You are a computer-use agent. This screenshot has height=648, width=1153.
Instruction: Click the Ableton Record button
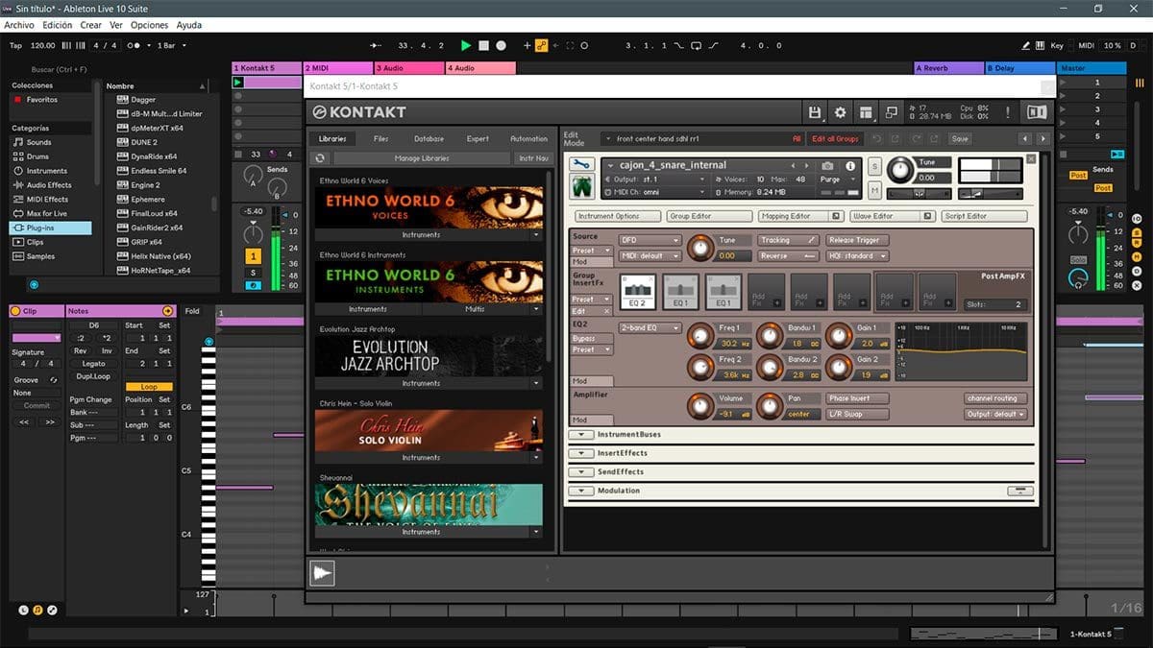(502, 45)
